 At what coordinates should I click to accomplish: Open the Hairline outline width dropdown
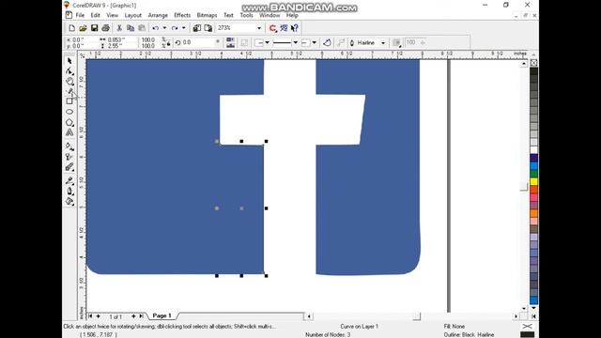pyautogui.click(x=383, y=43)
